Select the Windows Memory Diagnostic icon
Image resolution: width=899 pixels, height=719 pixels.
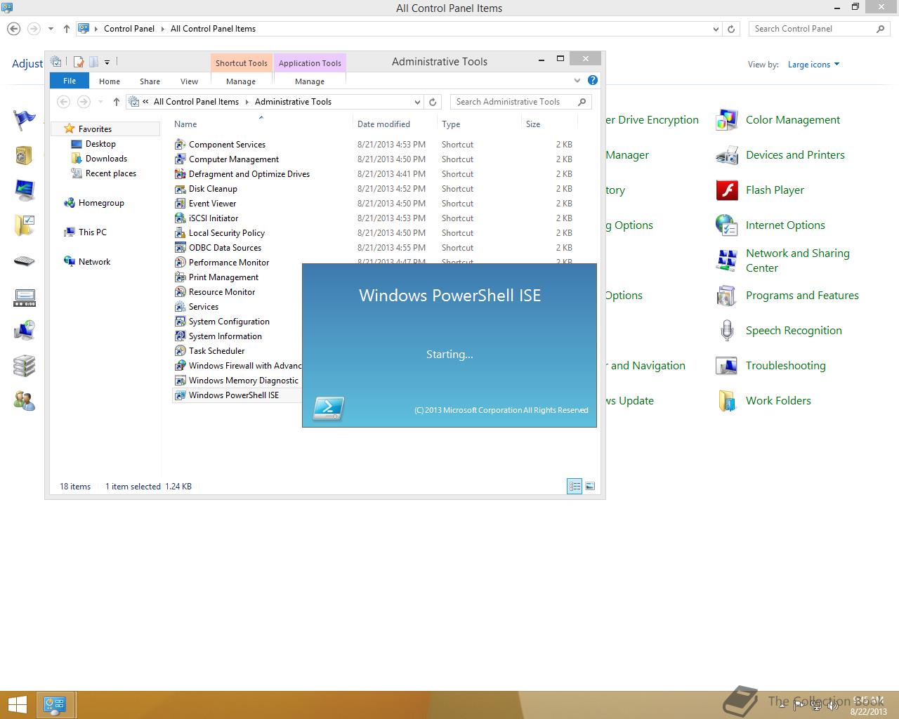[x=181, y=381]
